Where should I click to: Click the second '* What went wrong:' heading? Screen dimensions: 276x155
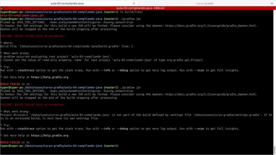click(x=15, y=112)
